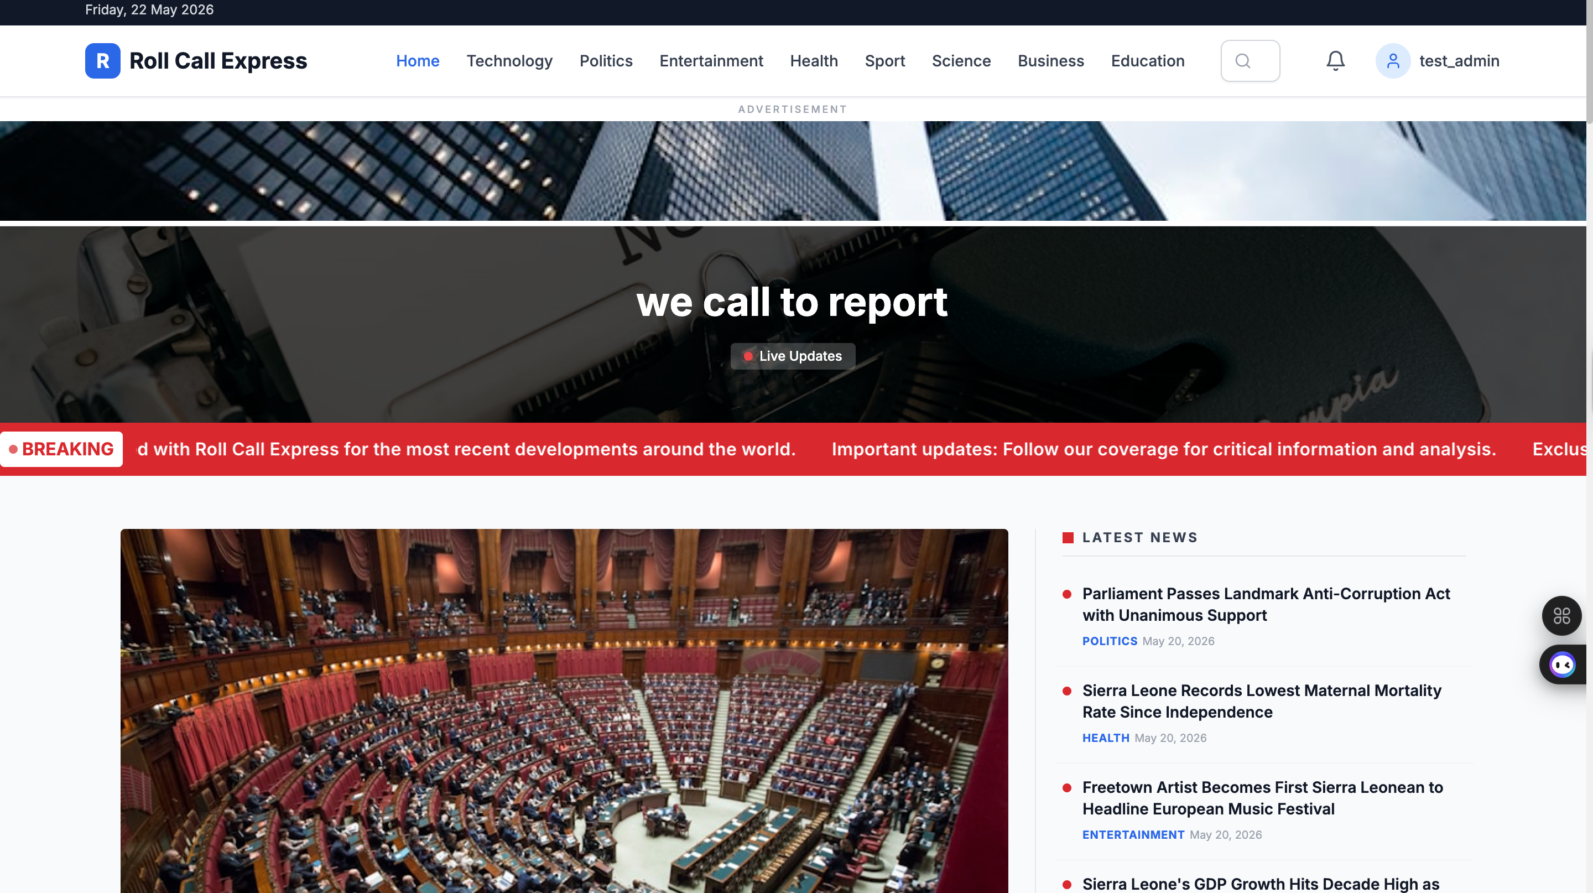This screenshot has width=1593, height=893.
Task: Click the ENTERTAINMENT category tag
Action: coord(1133,835)
